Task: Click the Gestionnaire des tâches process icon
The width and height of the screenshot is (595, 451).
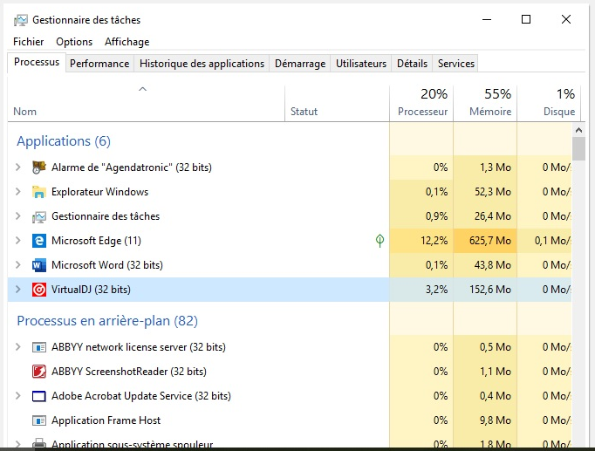Action: tap(38, 216)
